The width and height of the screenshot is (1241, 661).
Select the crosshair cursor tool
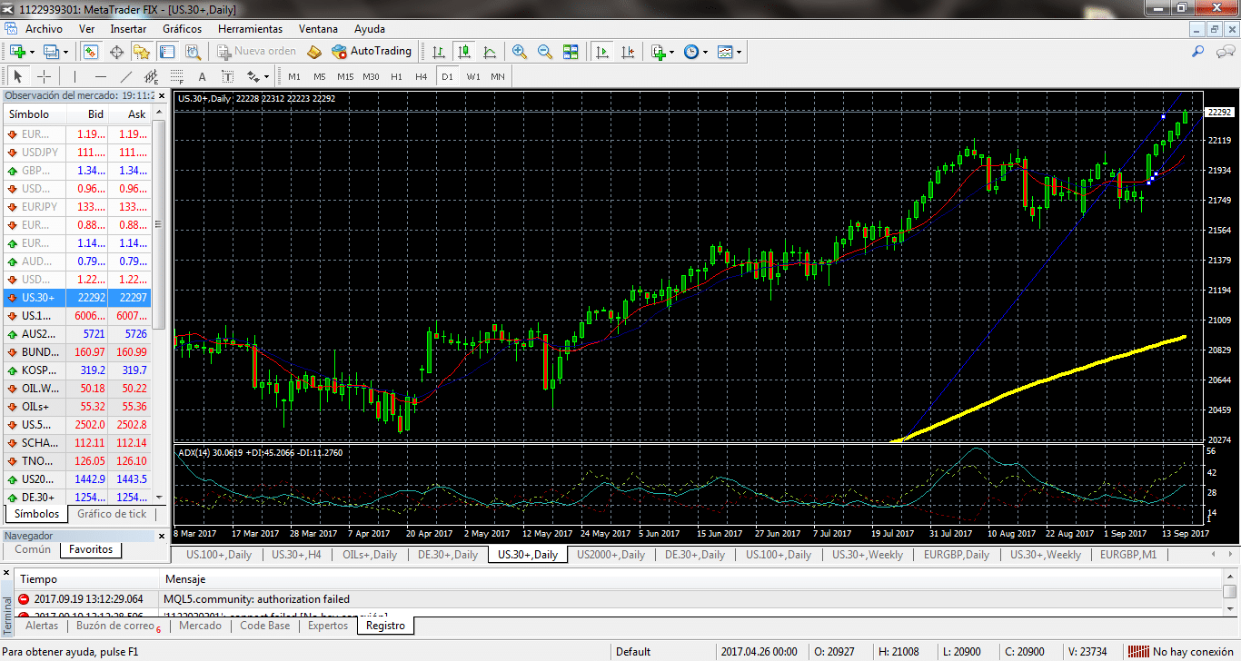tap(43, 76)
